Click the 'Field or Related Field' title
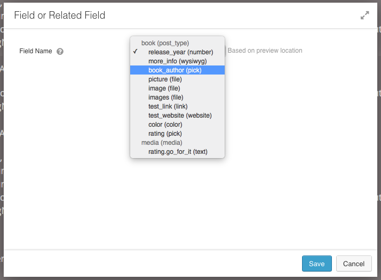This screenshot has height=280, width=381. [60, 15]
